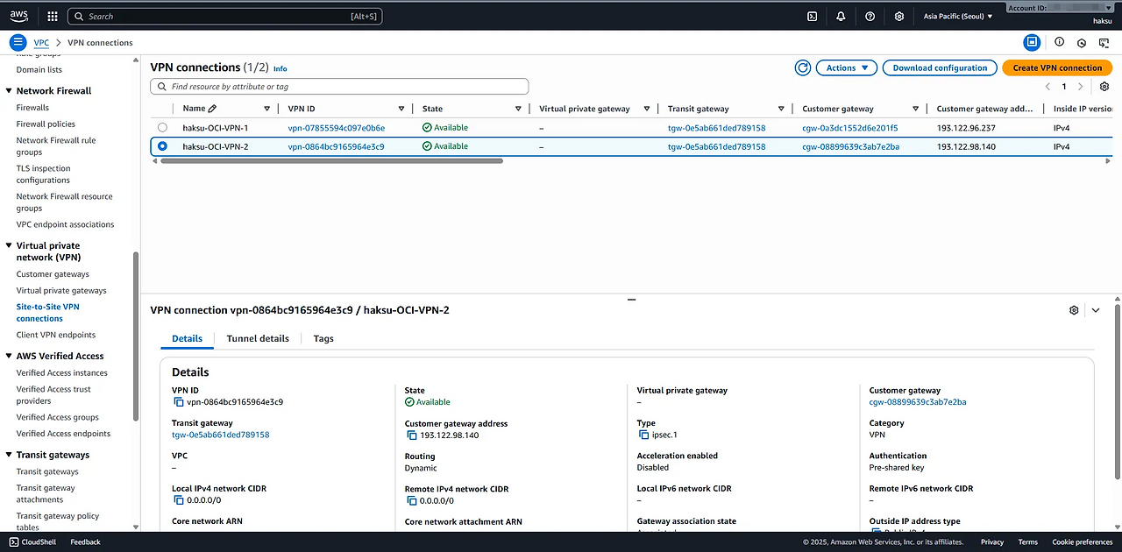
Task: Open the Asia Pacific (Seoul) region selector
Action: coord(958,16)
